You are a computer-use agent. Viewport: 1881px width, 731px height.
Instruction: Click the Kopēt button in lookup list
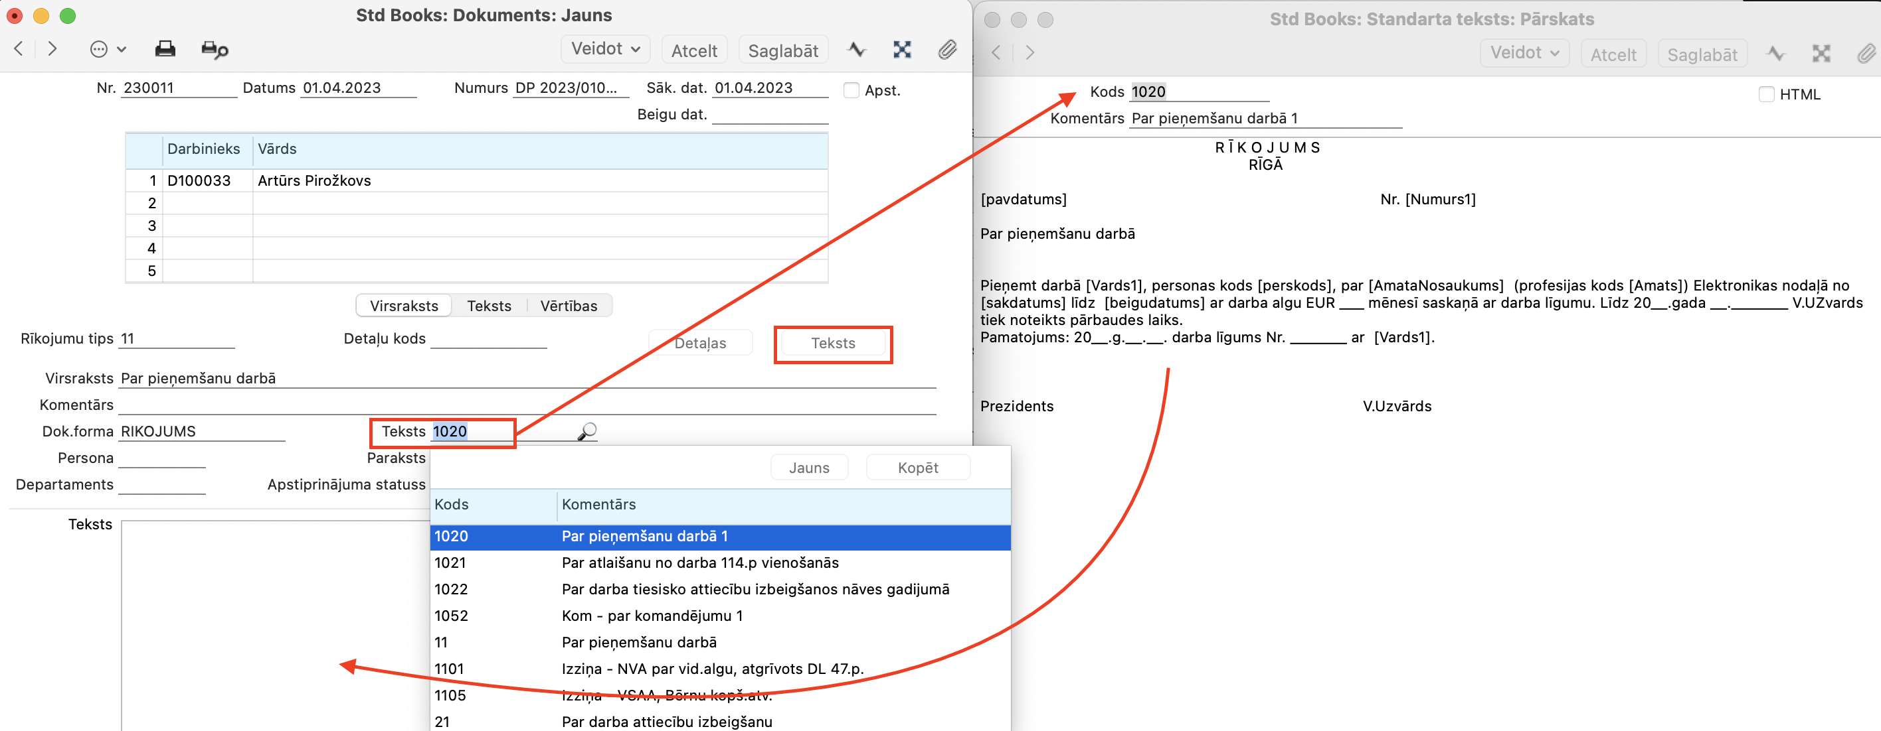pos(917,468)
